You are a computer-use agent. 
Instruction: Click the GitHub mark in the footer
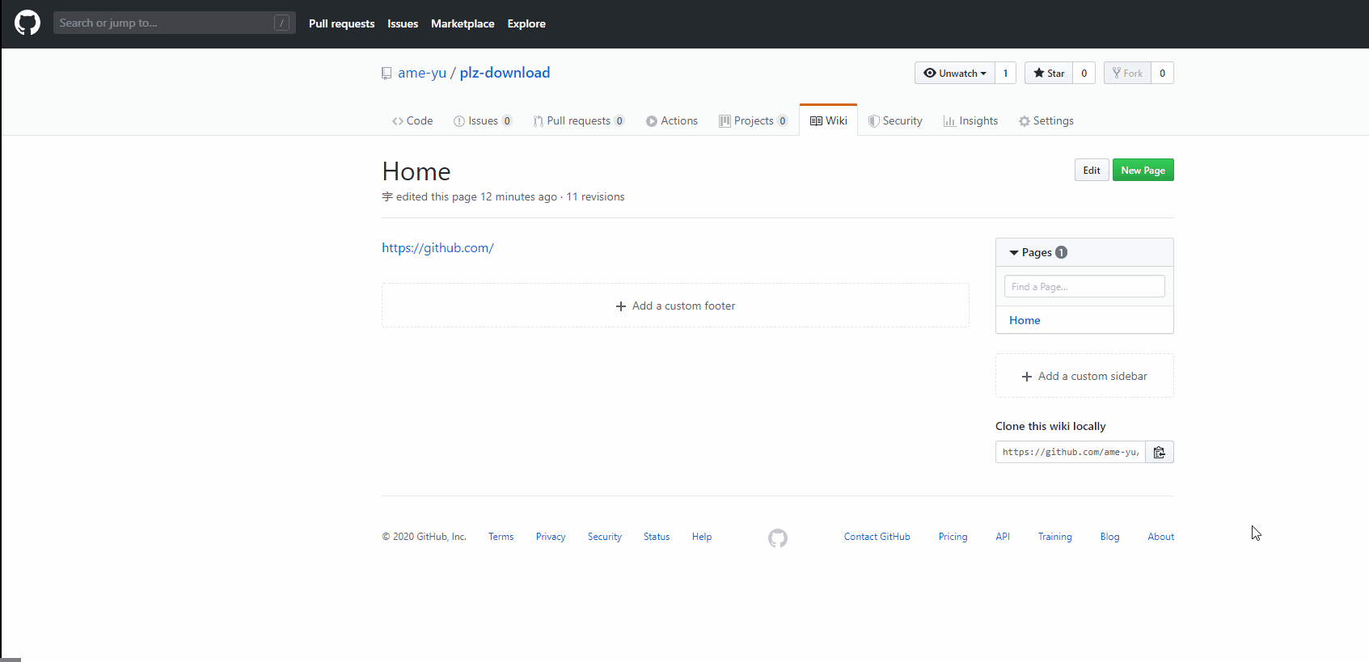pyautogui.click(x=778, y=538)
